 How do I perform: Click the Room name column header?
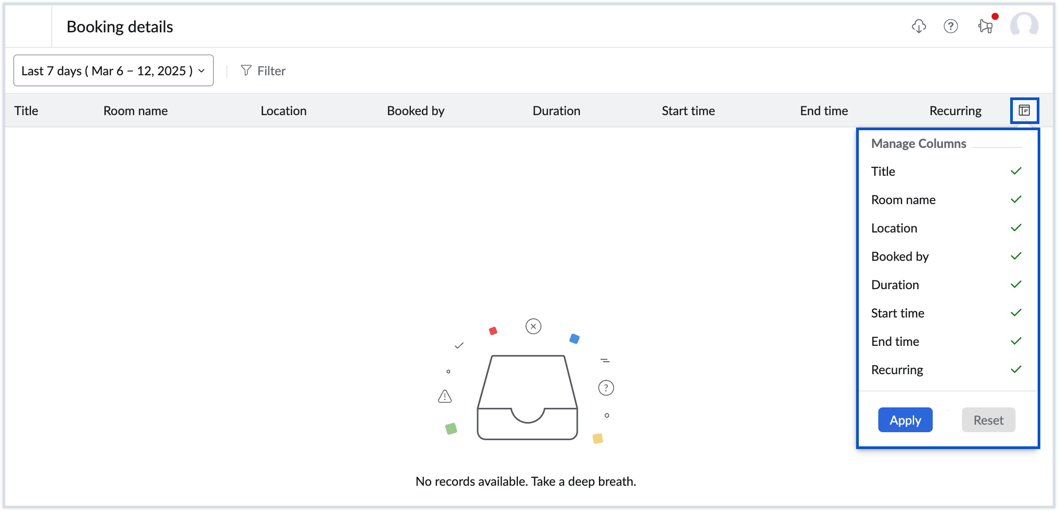(x=135, y=111)
